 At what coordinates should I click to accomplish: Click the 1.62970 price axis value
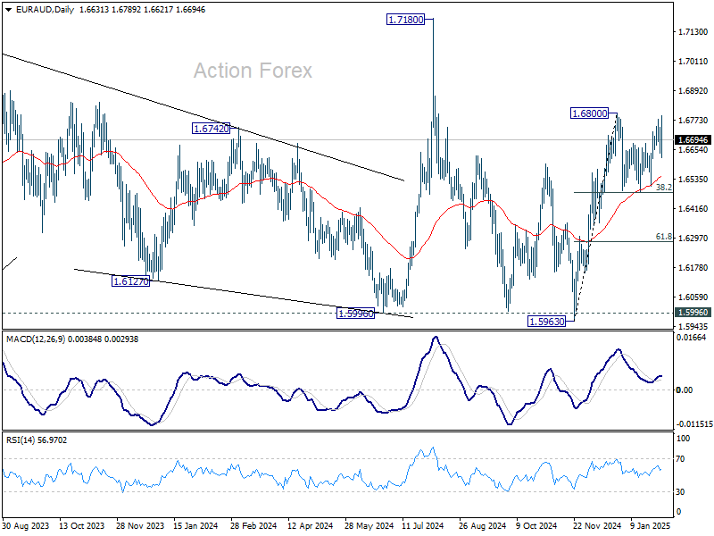click(693, 238)
